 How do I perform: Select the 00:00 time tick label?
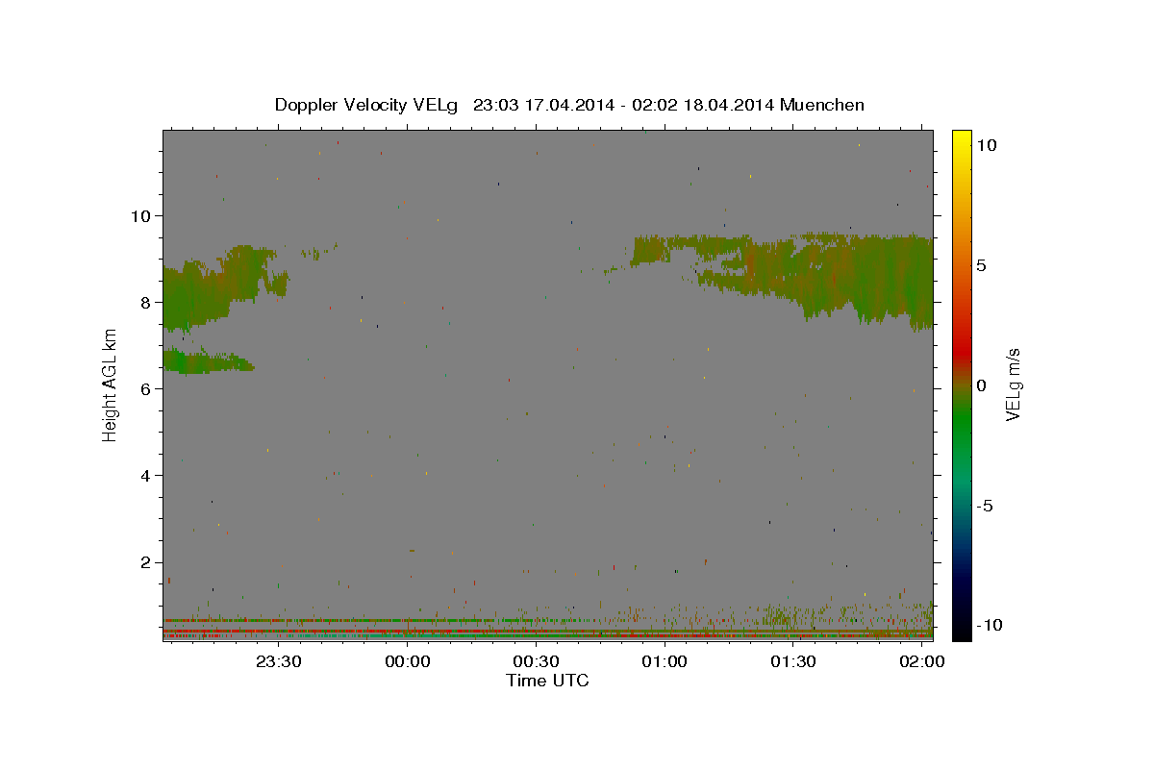[408, 662]
